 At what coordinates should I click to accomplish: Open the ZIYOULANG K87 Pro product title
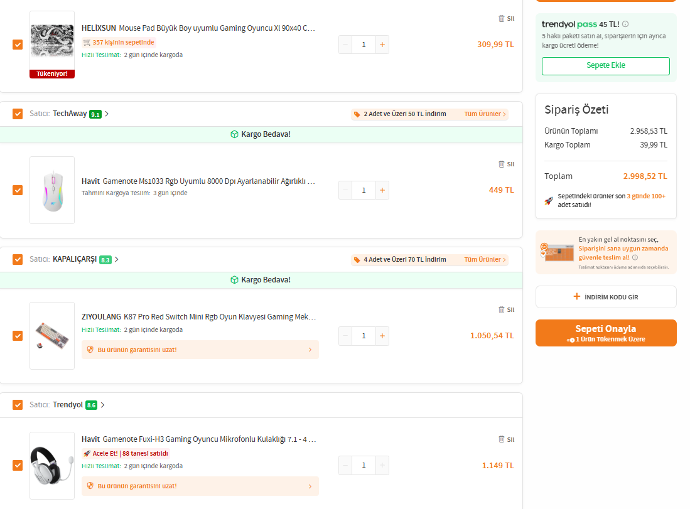199,317
